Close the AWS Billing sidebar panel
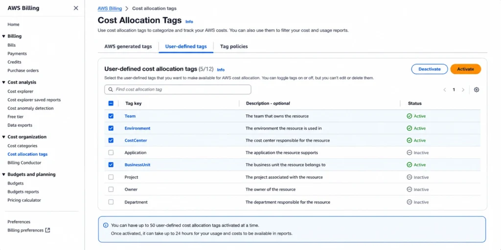501x250 pixels. click(x=76, y=8)
